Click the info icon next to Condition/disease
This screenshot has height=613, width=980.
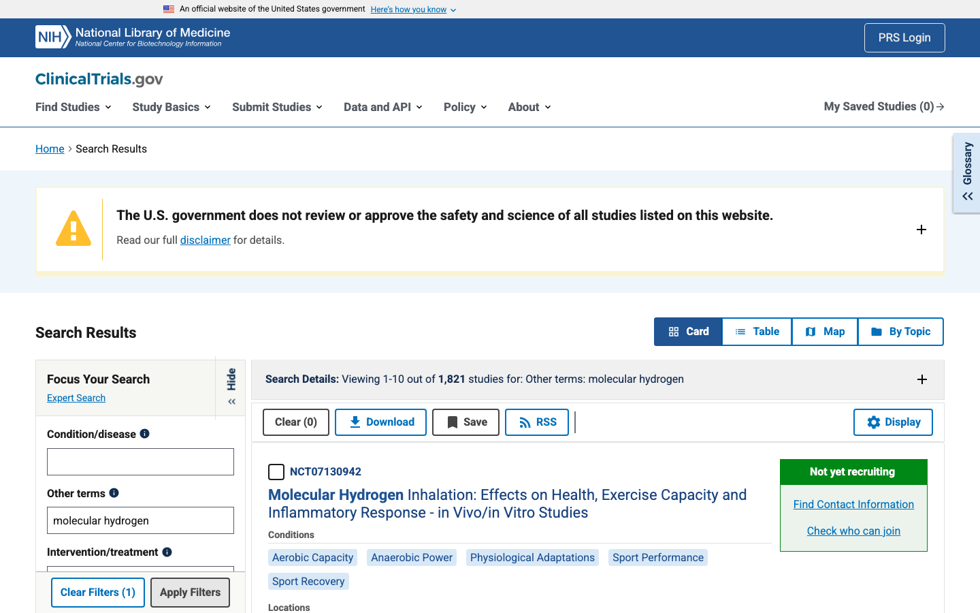[x=144, y=434]
